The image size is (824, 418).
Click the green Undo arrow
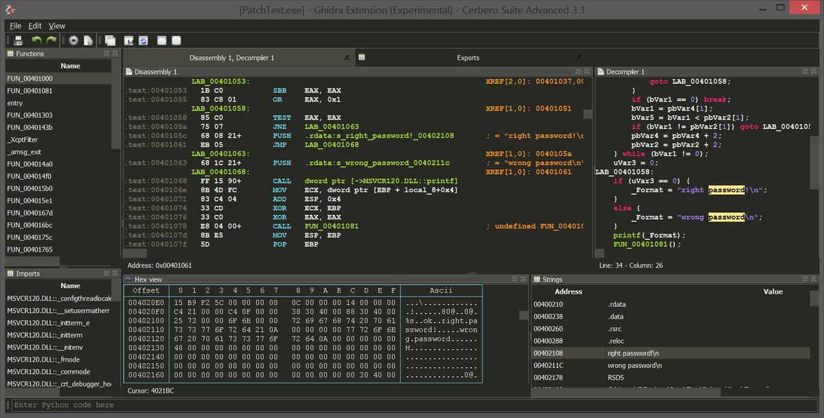point(36,41)
